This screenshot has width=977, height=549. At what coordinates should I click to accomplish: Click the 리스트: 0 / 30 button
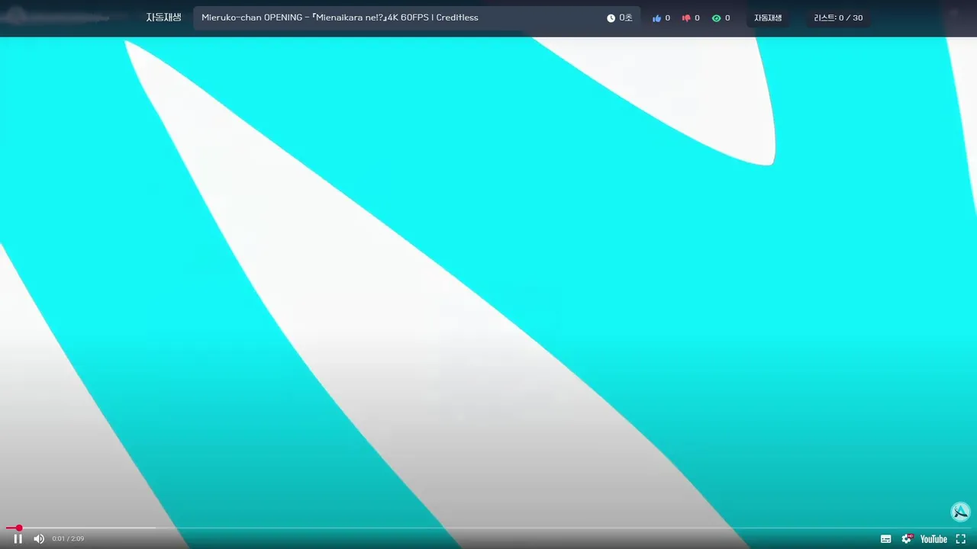pyautogui.click(x=838, y=18)
